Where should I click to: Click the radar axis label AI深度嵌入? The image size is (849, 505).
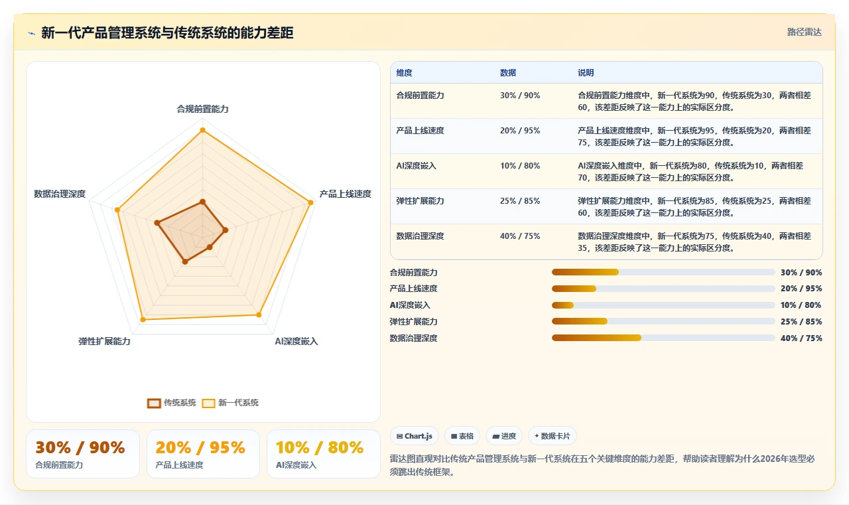click(x=296, y=341)
